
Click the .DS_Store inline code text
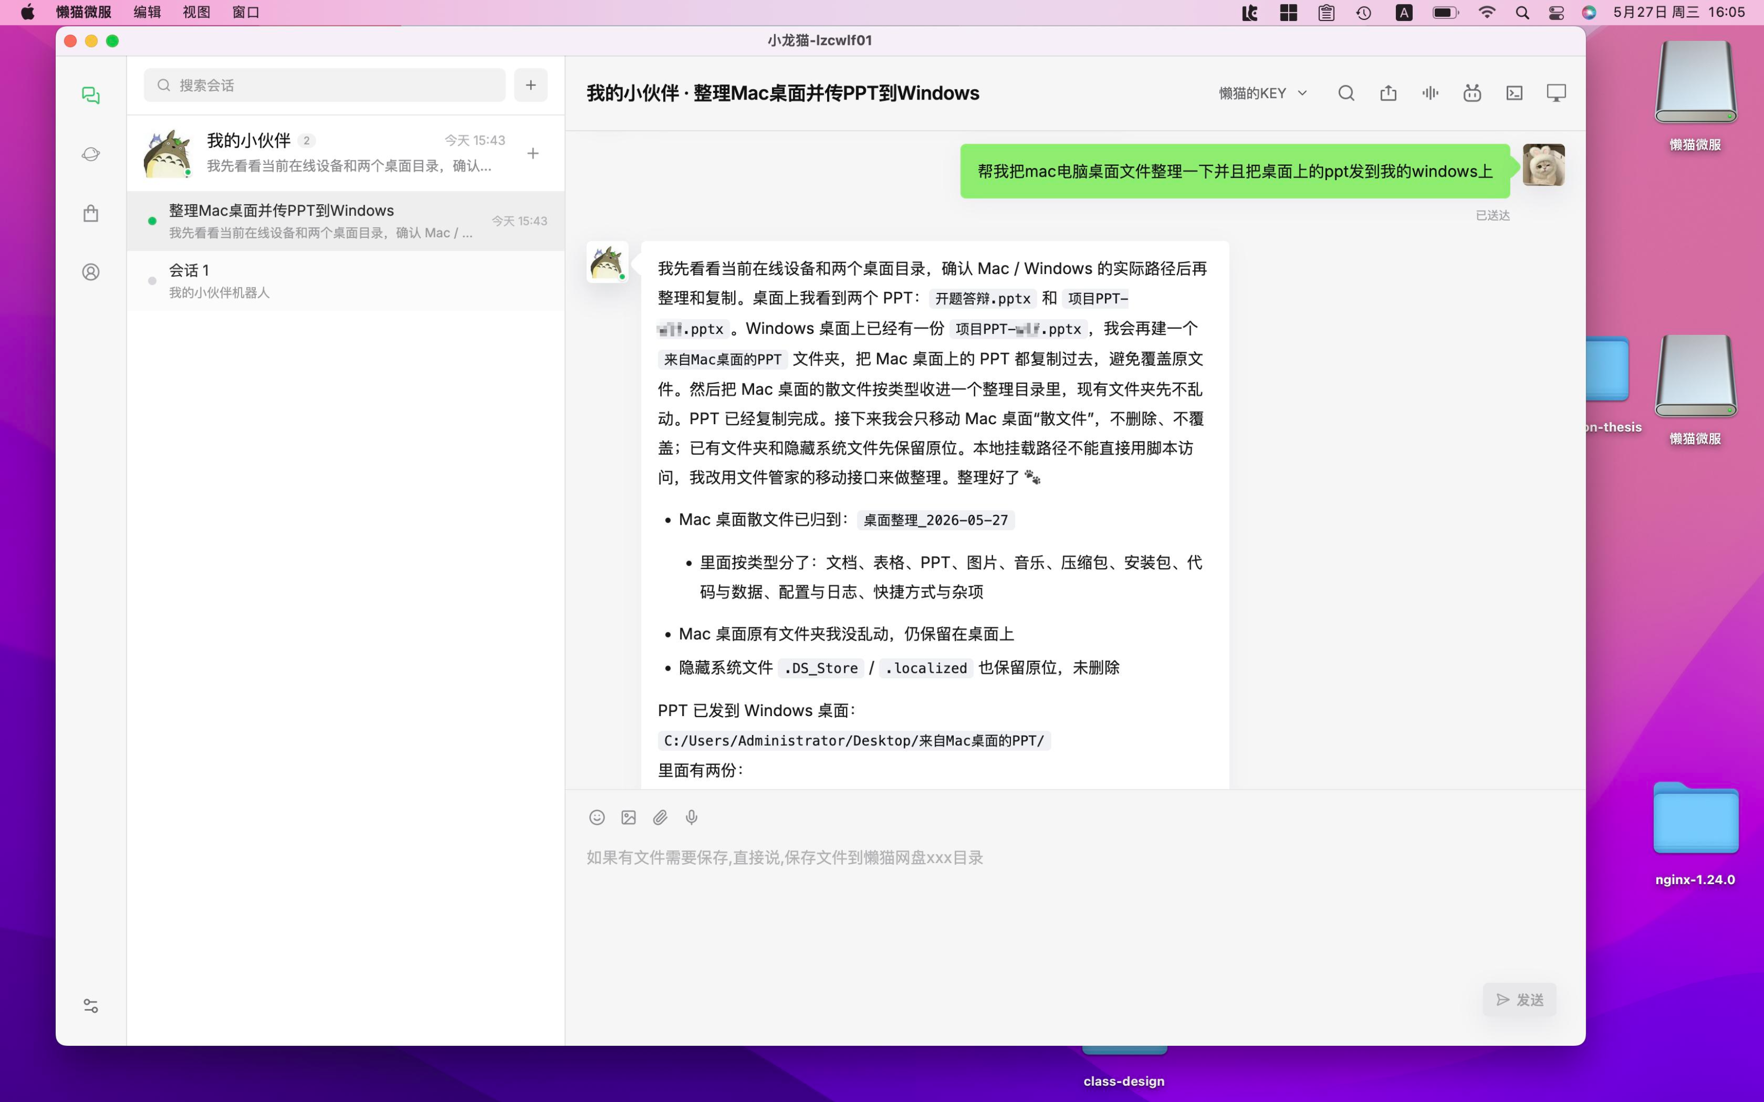click(x=821, y=668)
